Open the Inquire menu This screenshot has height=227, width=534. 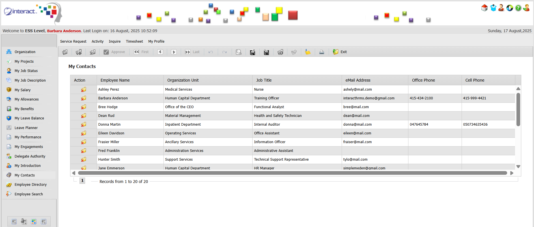pyautogui.click(x=115, y=42)
